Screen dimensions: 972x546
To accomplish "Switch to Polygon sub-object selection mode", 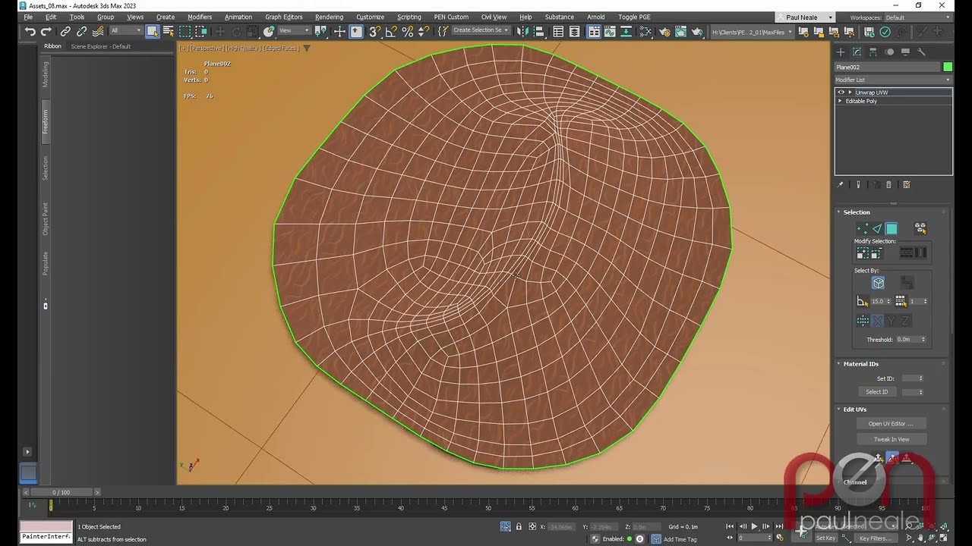I will [x=892, y=229].
